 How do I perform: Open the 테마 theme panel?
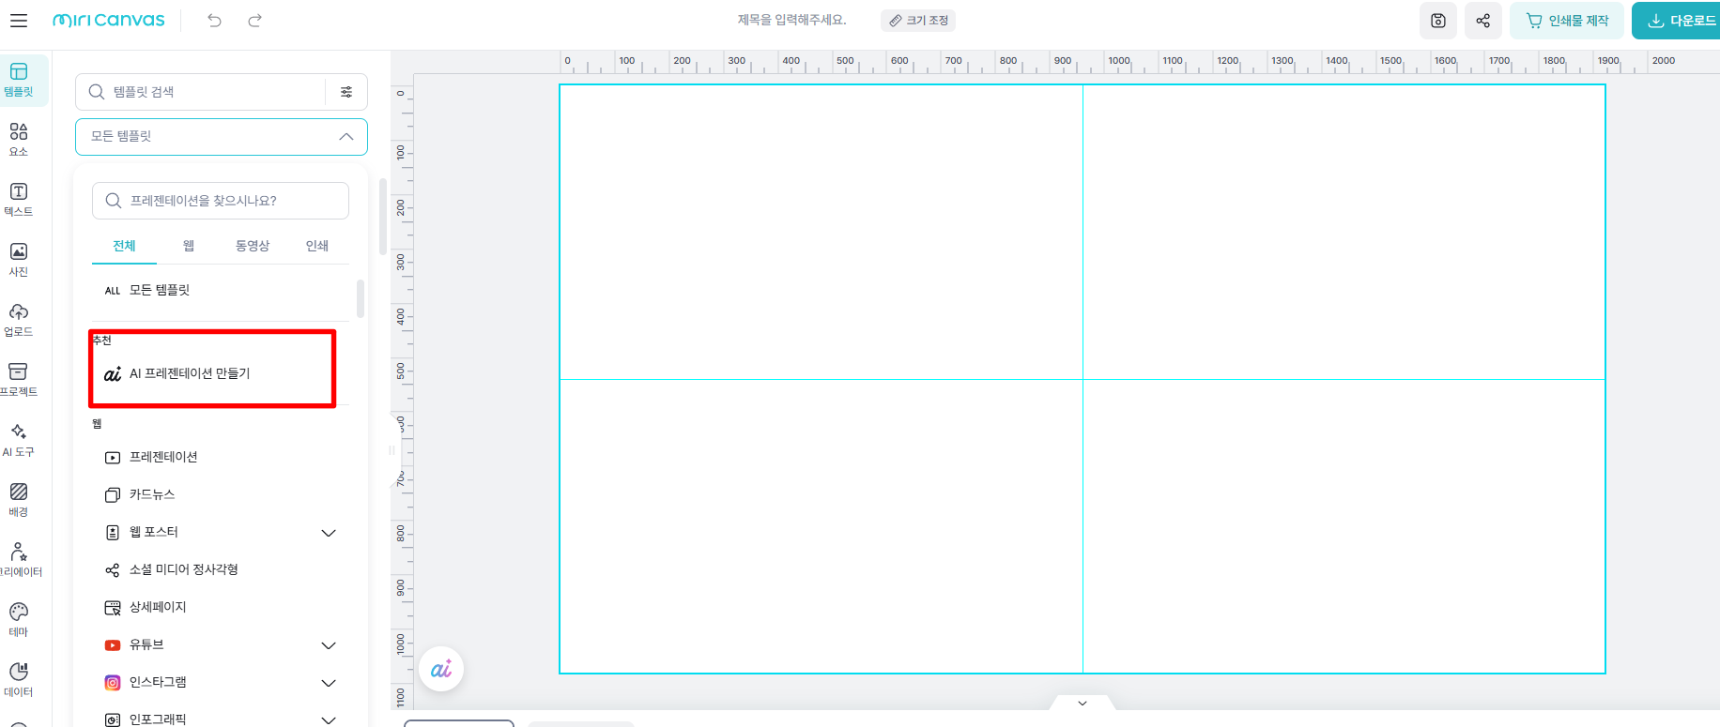(x=19, y=620)
